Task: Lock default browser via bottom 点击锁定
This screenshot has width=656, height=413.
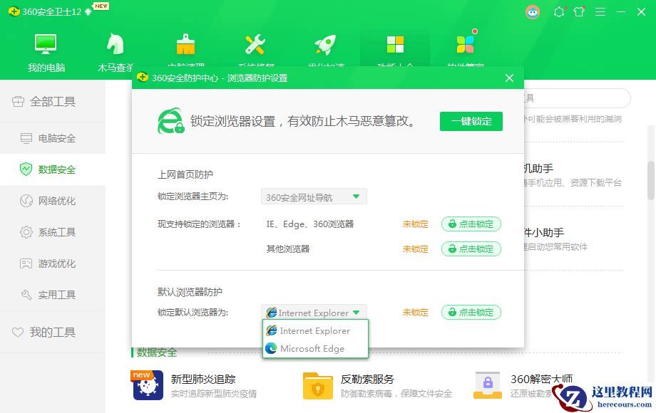Action: 471,312
